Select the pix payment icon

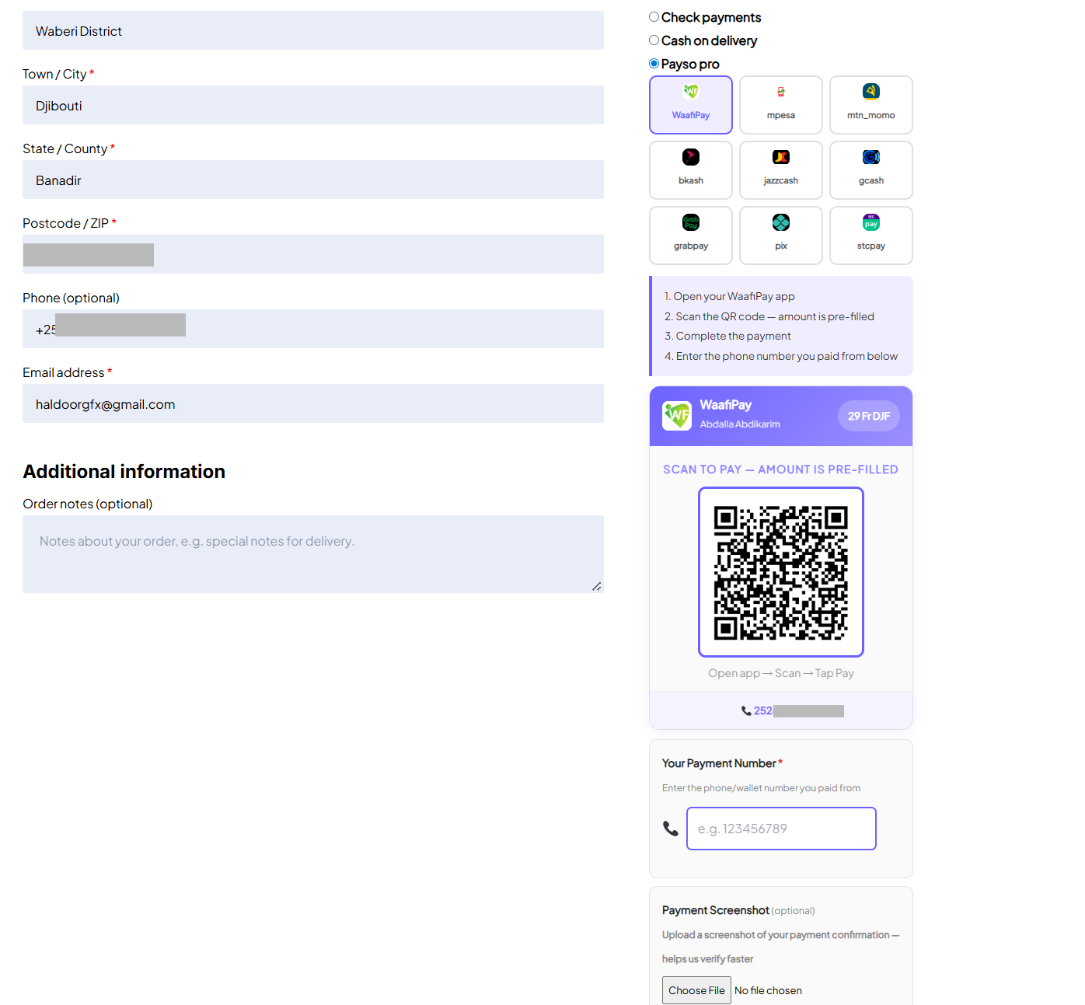[780, 235]
